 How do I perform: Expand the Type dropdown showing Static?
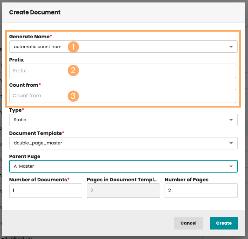[x=123, y=120]
